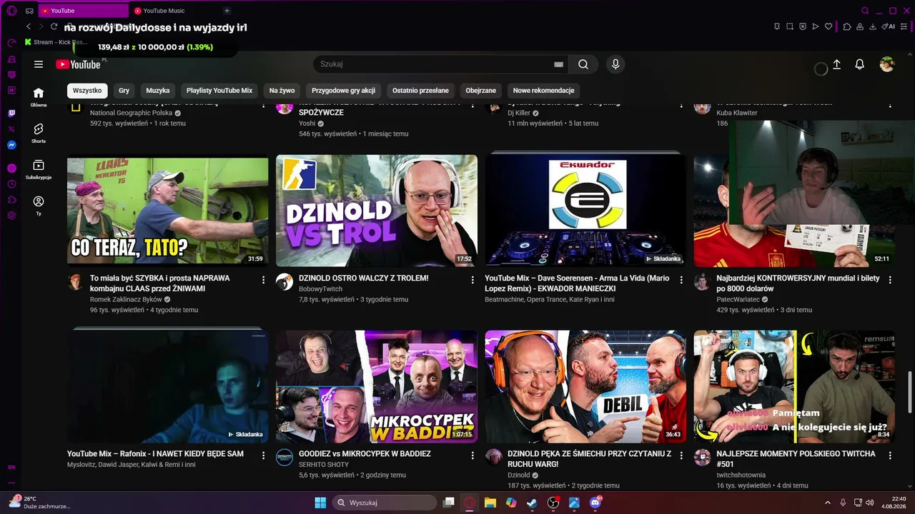915x514 pixels.
Task: Select the 'Ostatnio przesłane' filter chip
Action: tap(420, 91)
